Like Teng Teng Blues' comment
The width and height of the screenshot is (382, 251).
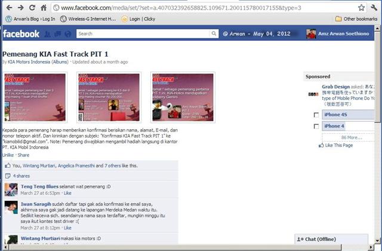(67, 193)
